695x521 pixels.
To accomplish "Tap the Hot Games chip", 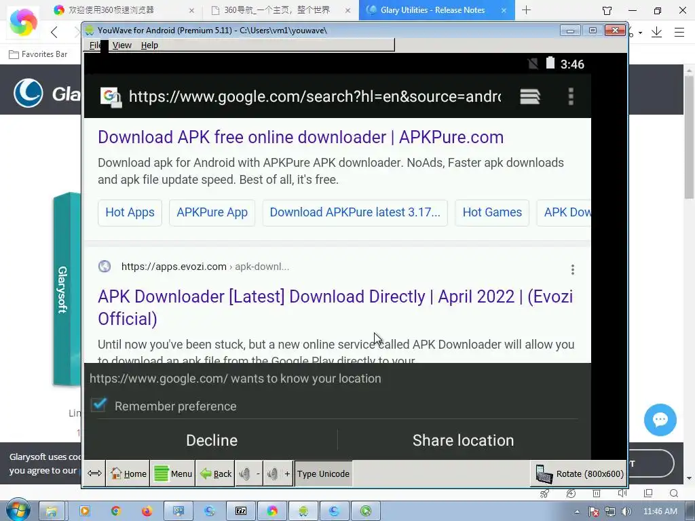I will (x=492, y=212).
